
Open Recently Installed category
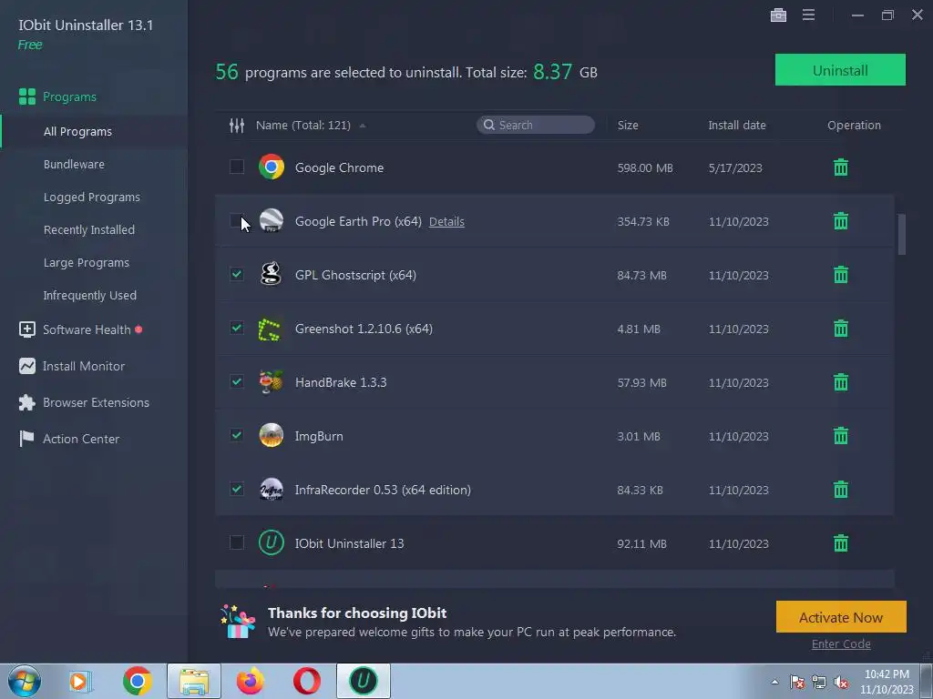pyautogui.click(x=89, y=229)
